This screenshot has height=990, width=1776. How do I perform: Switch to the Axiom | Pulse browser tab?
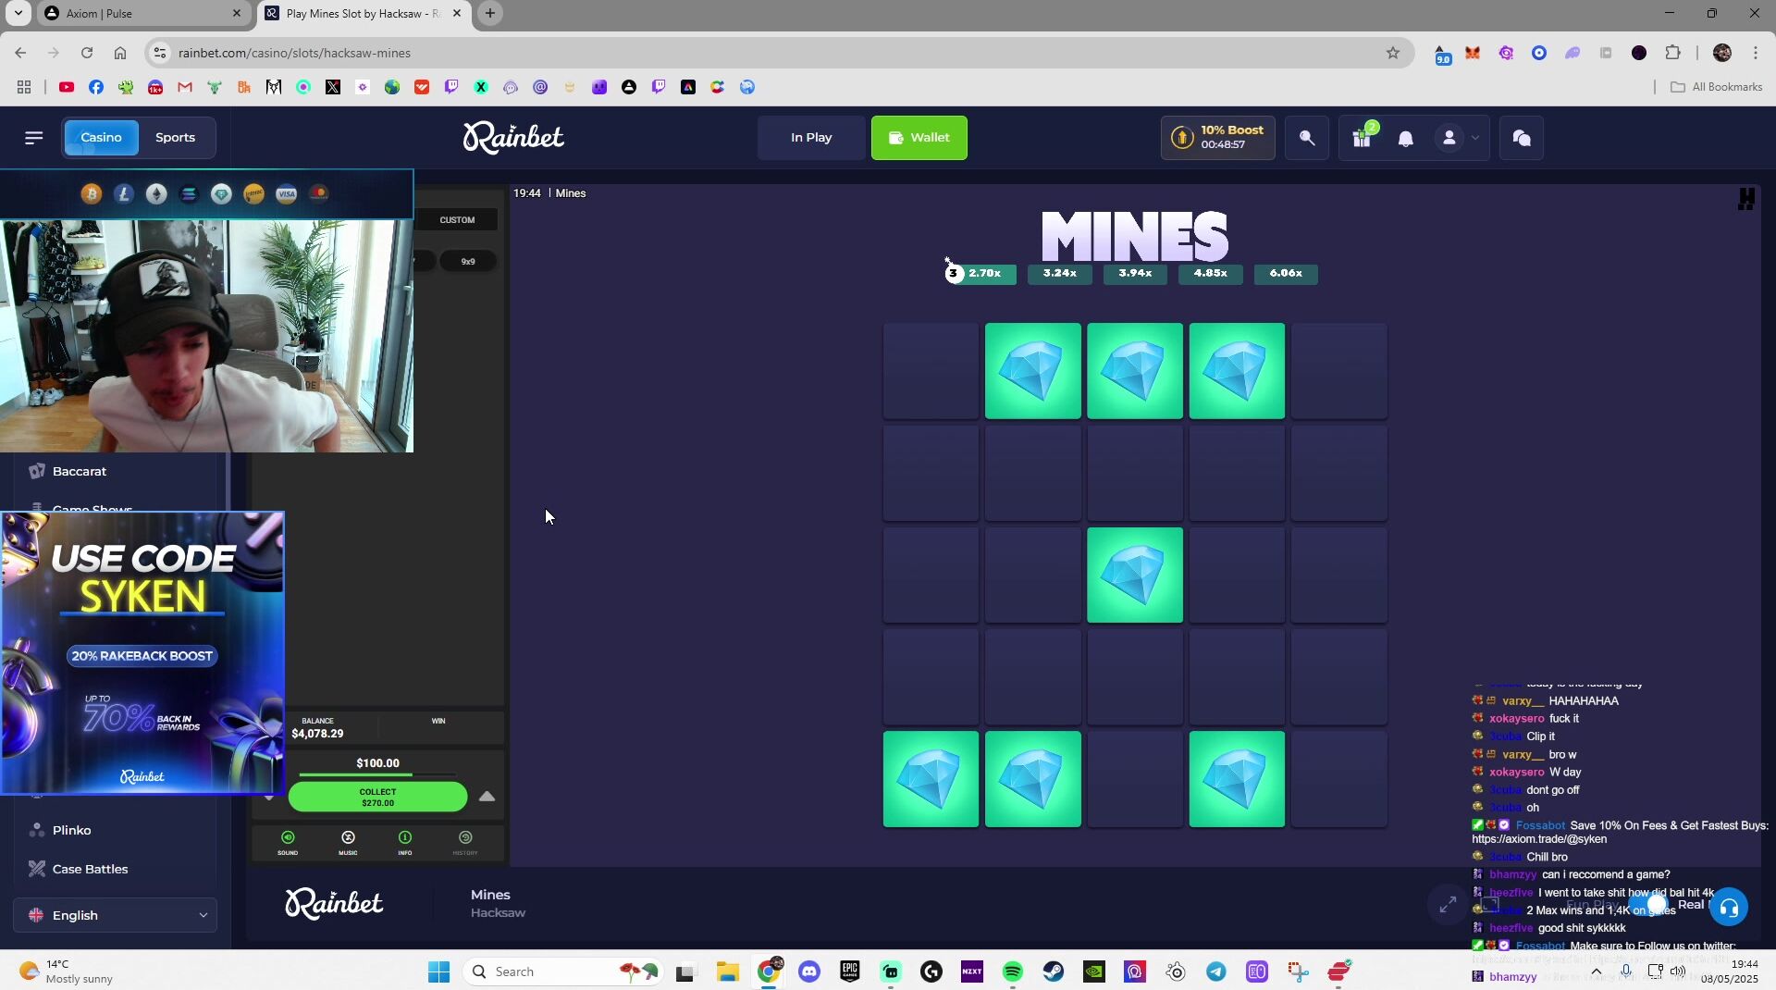[143, 14]
